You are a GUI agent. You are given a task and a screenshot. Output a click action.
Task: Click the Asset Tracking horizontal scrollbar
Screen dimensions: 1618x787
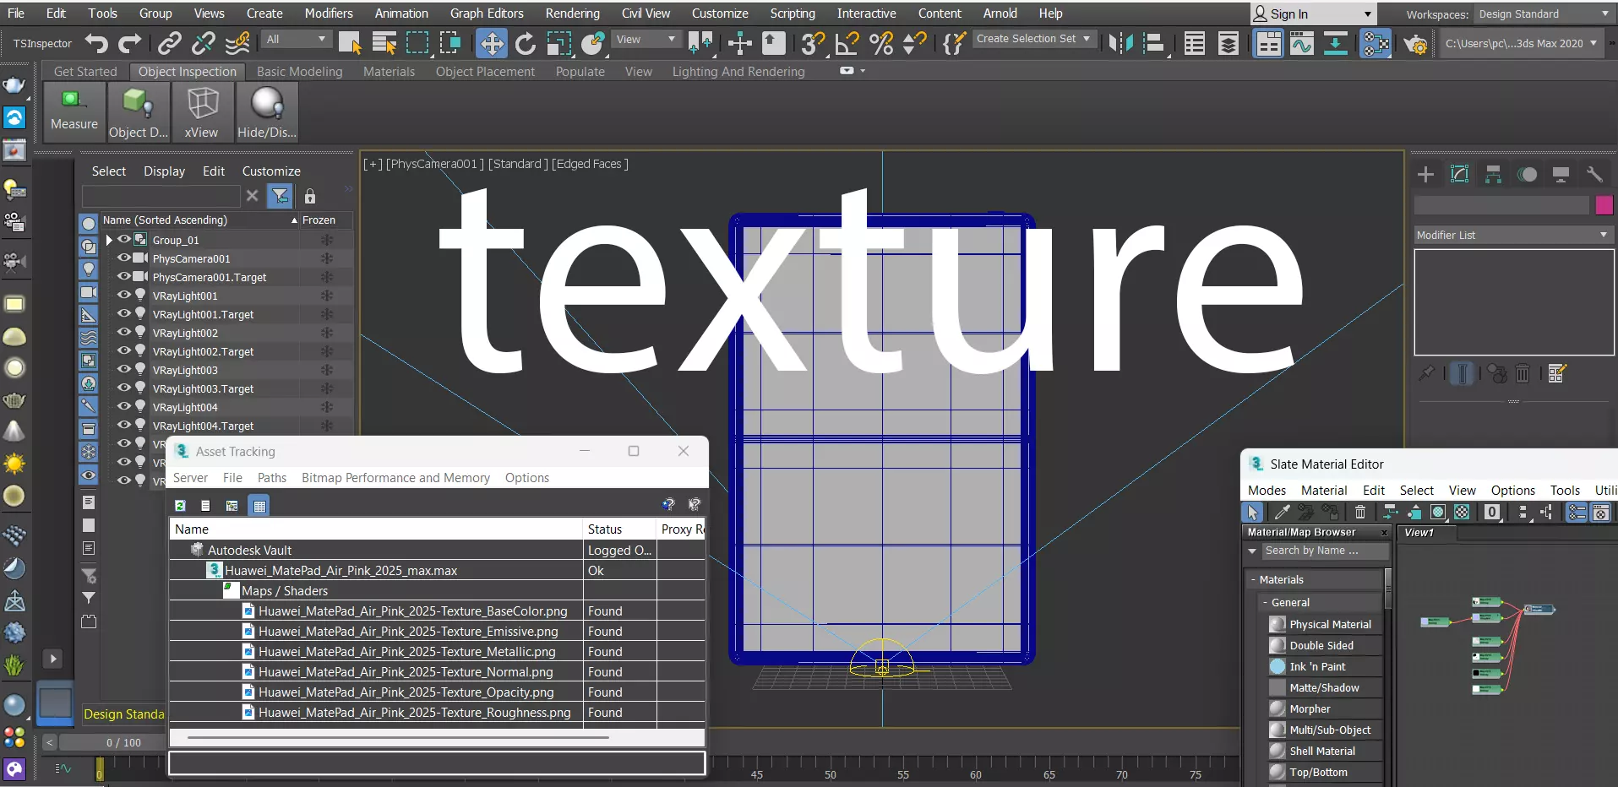pos(398,737)
